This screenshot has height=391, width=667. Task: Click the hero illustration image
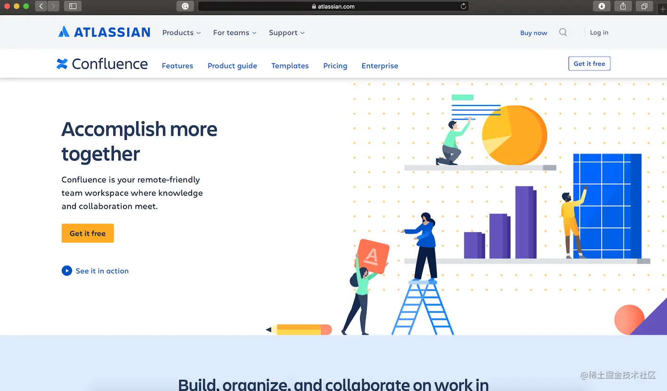point(466,209)
